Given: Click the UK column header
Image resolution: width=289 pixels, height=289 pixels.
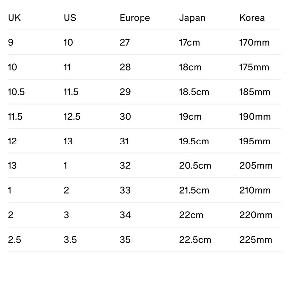Looking at the screenshot, I should click(x=14, y=18).
